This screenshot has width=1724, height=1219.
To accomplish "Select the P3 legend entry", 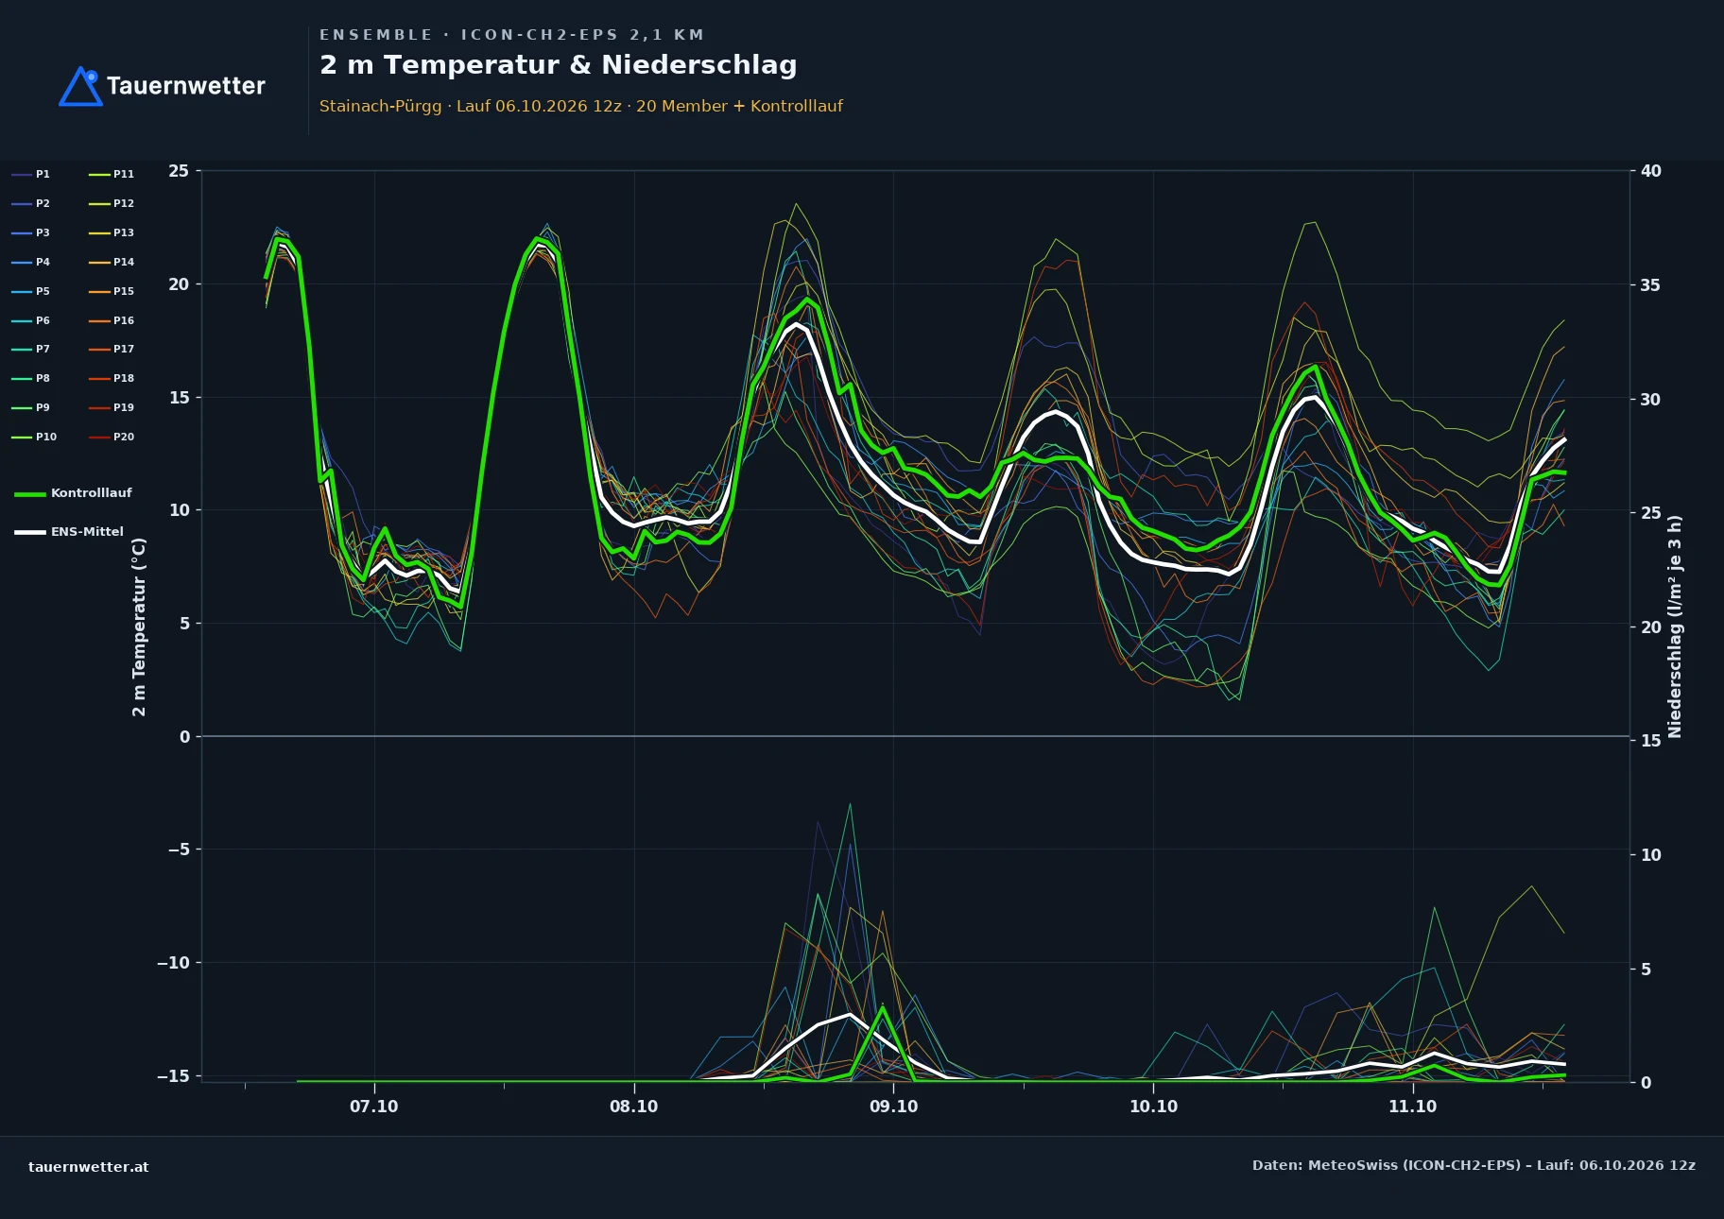I will [x=30, y=232].
